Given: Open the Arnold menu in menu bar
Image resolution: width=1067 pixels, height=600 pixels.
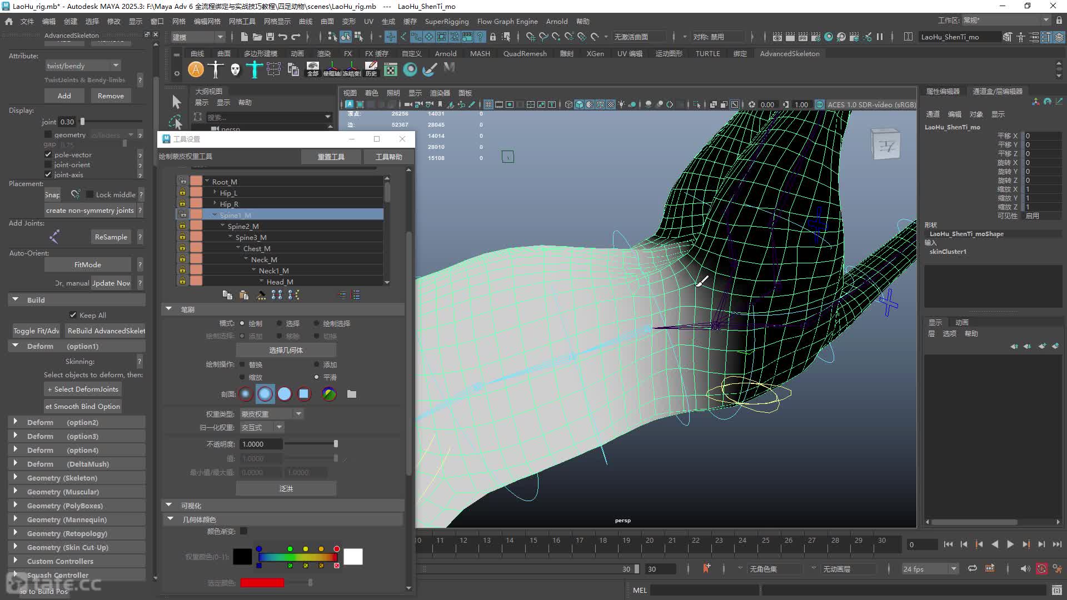Looking at the screenshot, I should [556, 21].
